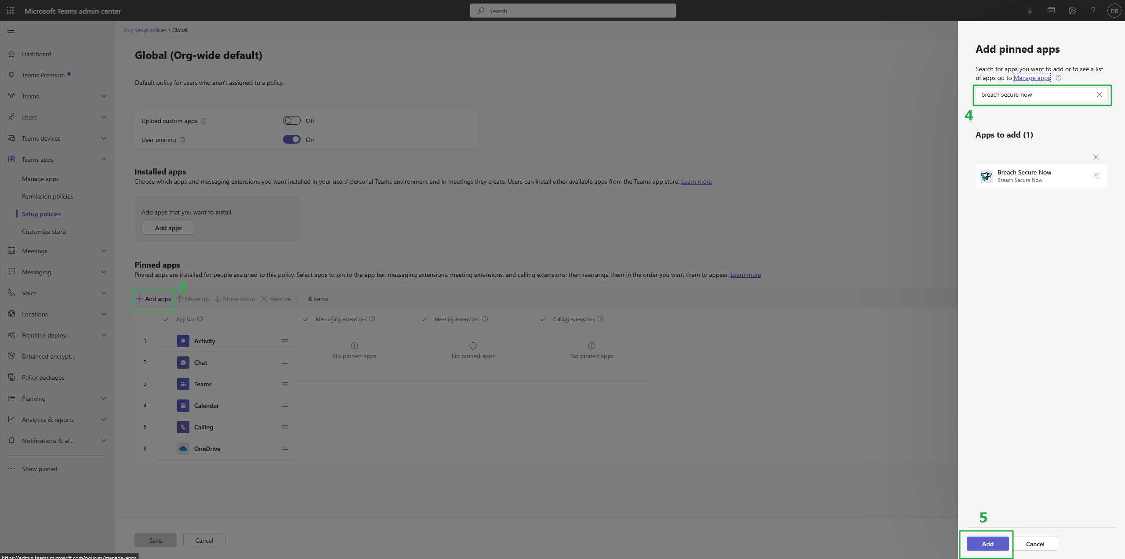Collapse navigation with the hamburger menu icon

[11, 32]
